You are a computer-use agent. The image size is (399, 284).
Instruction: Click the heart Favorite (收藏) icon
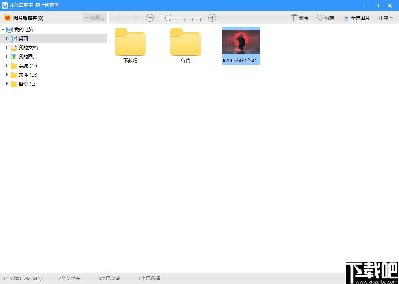(320, 18)
